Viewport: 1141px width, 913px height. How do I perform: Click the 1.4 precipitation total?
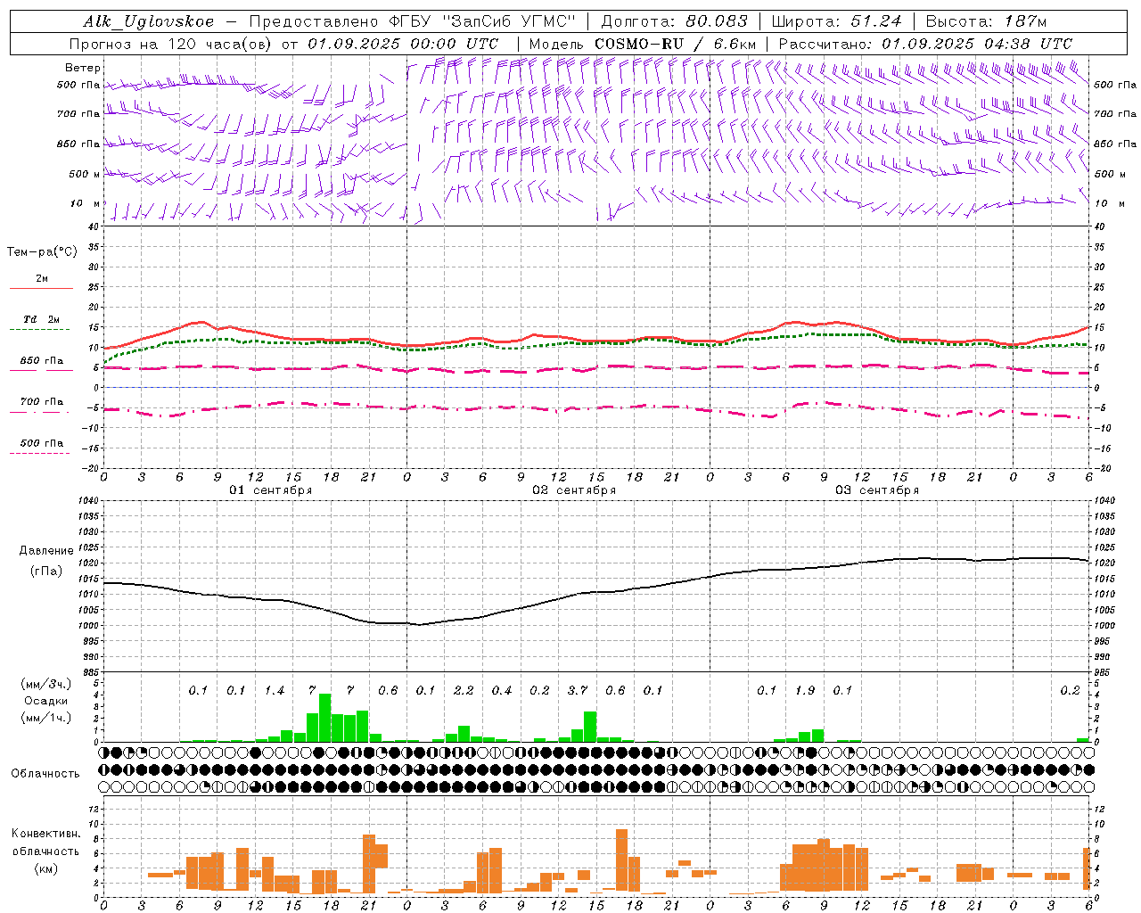point(275,691)
